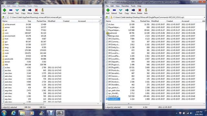Expand address dropdown in minecraft.jar window
Image resolution: width=207 pixels, height=116 pixels.
tap(101, 17)
